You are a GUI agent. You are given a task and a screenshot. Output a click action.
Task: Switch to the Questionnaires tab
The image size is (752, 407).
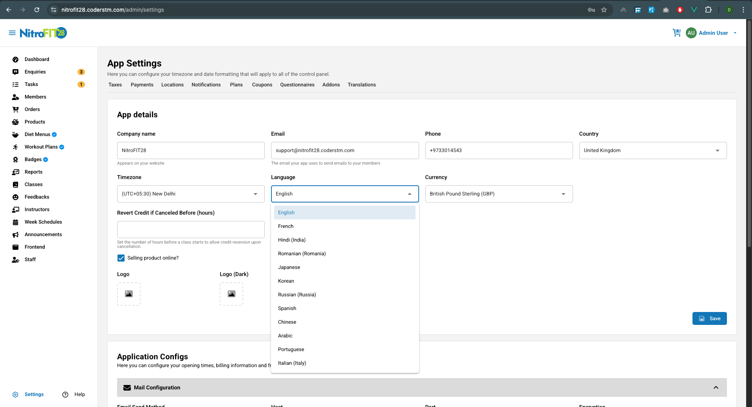click(x=297, y=85)
